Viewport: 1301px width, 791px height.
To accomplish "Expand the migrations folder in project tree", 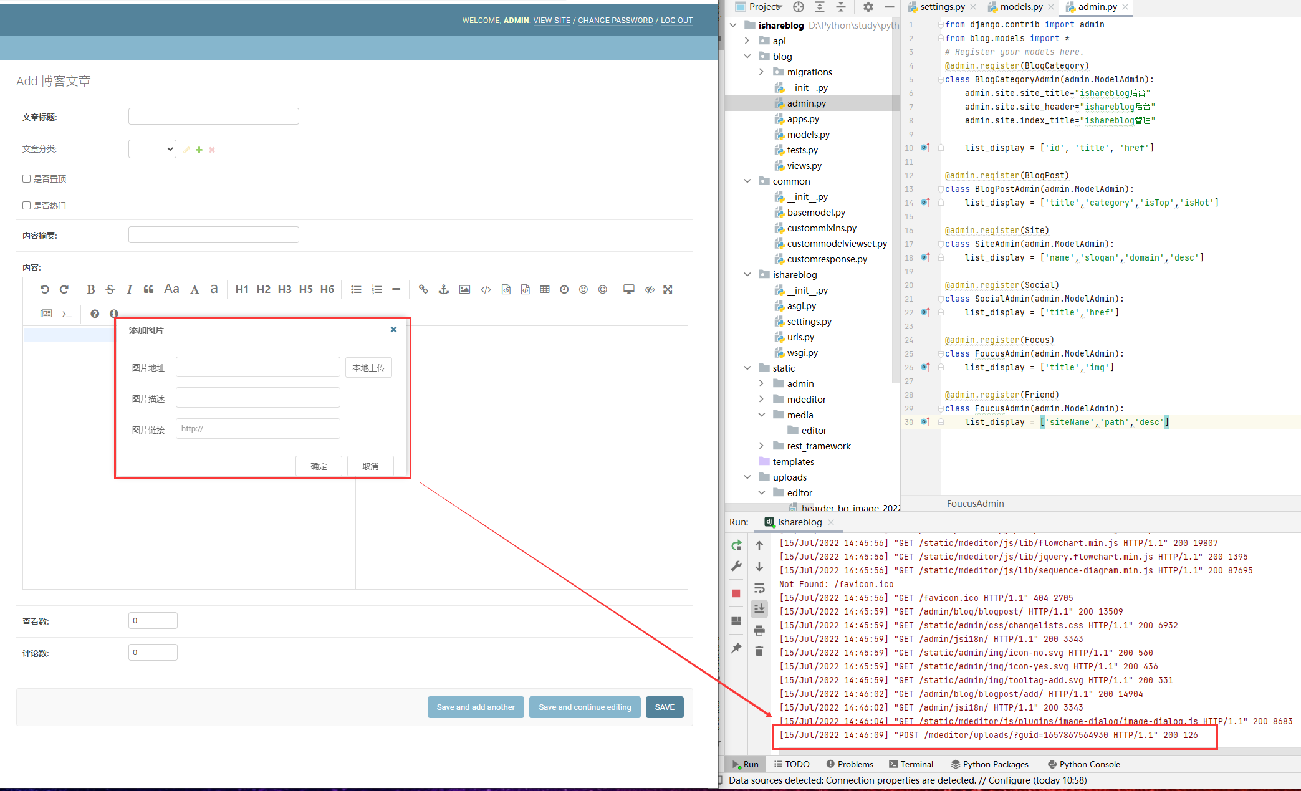I will click(x=761, y=72).
